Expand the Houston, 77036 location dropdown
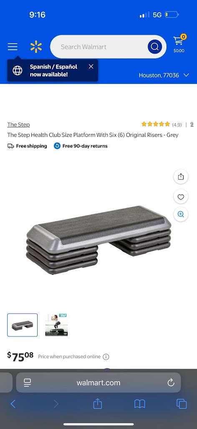This screenshot has width=197, height=429. point(164,75)
